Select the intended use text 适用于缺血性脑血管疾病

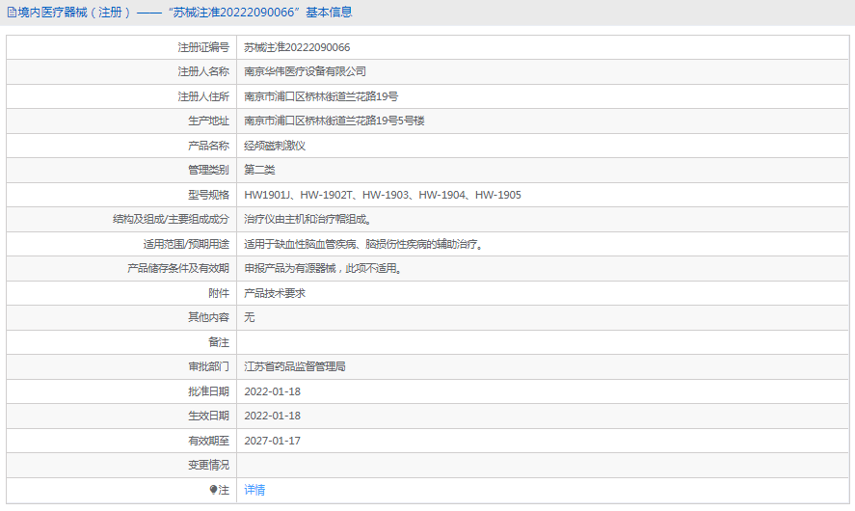click(x=363, y=244)
